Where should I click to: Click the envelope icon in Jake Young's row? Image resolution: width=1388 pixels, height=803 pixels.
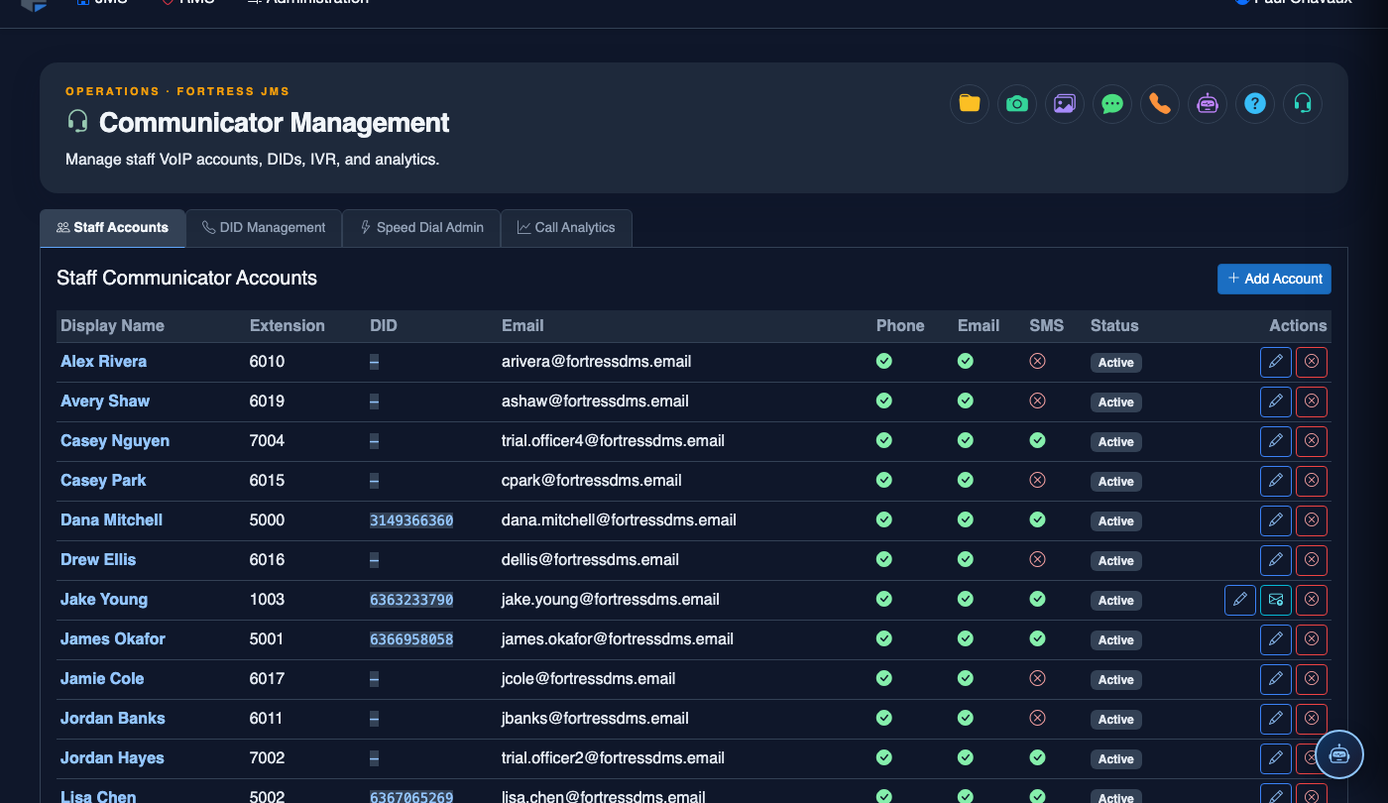[1276, 600]
